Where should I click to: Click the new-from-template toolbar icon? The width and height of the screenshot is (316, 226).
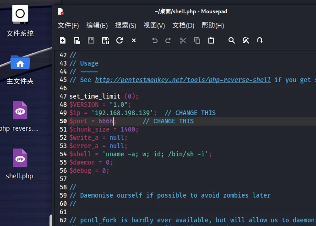coord(77,40)
